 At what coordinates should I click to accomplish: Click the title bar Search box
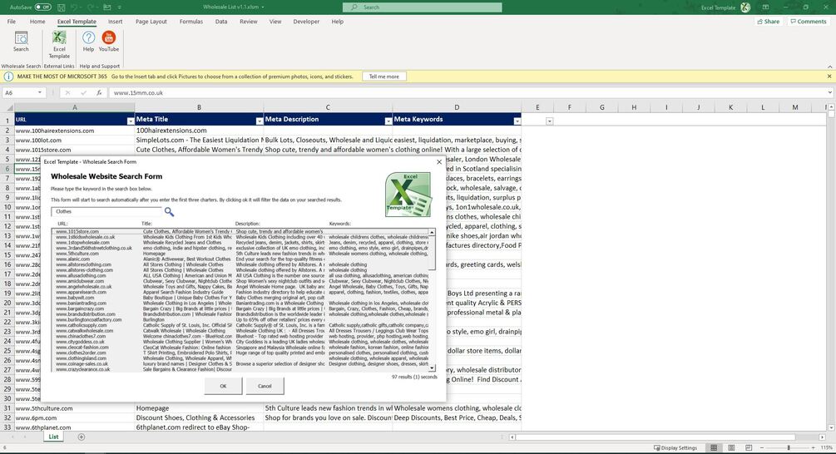pyautogui.click(x=423, y=7)
